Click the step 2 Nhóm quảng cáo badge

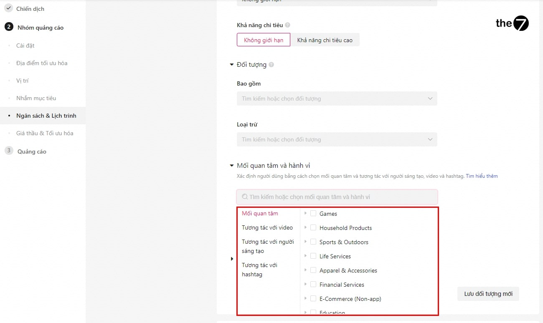9,27
